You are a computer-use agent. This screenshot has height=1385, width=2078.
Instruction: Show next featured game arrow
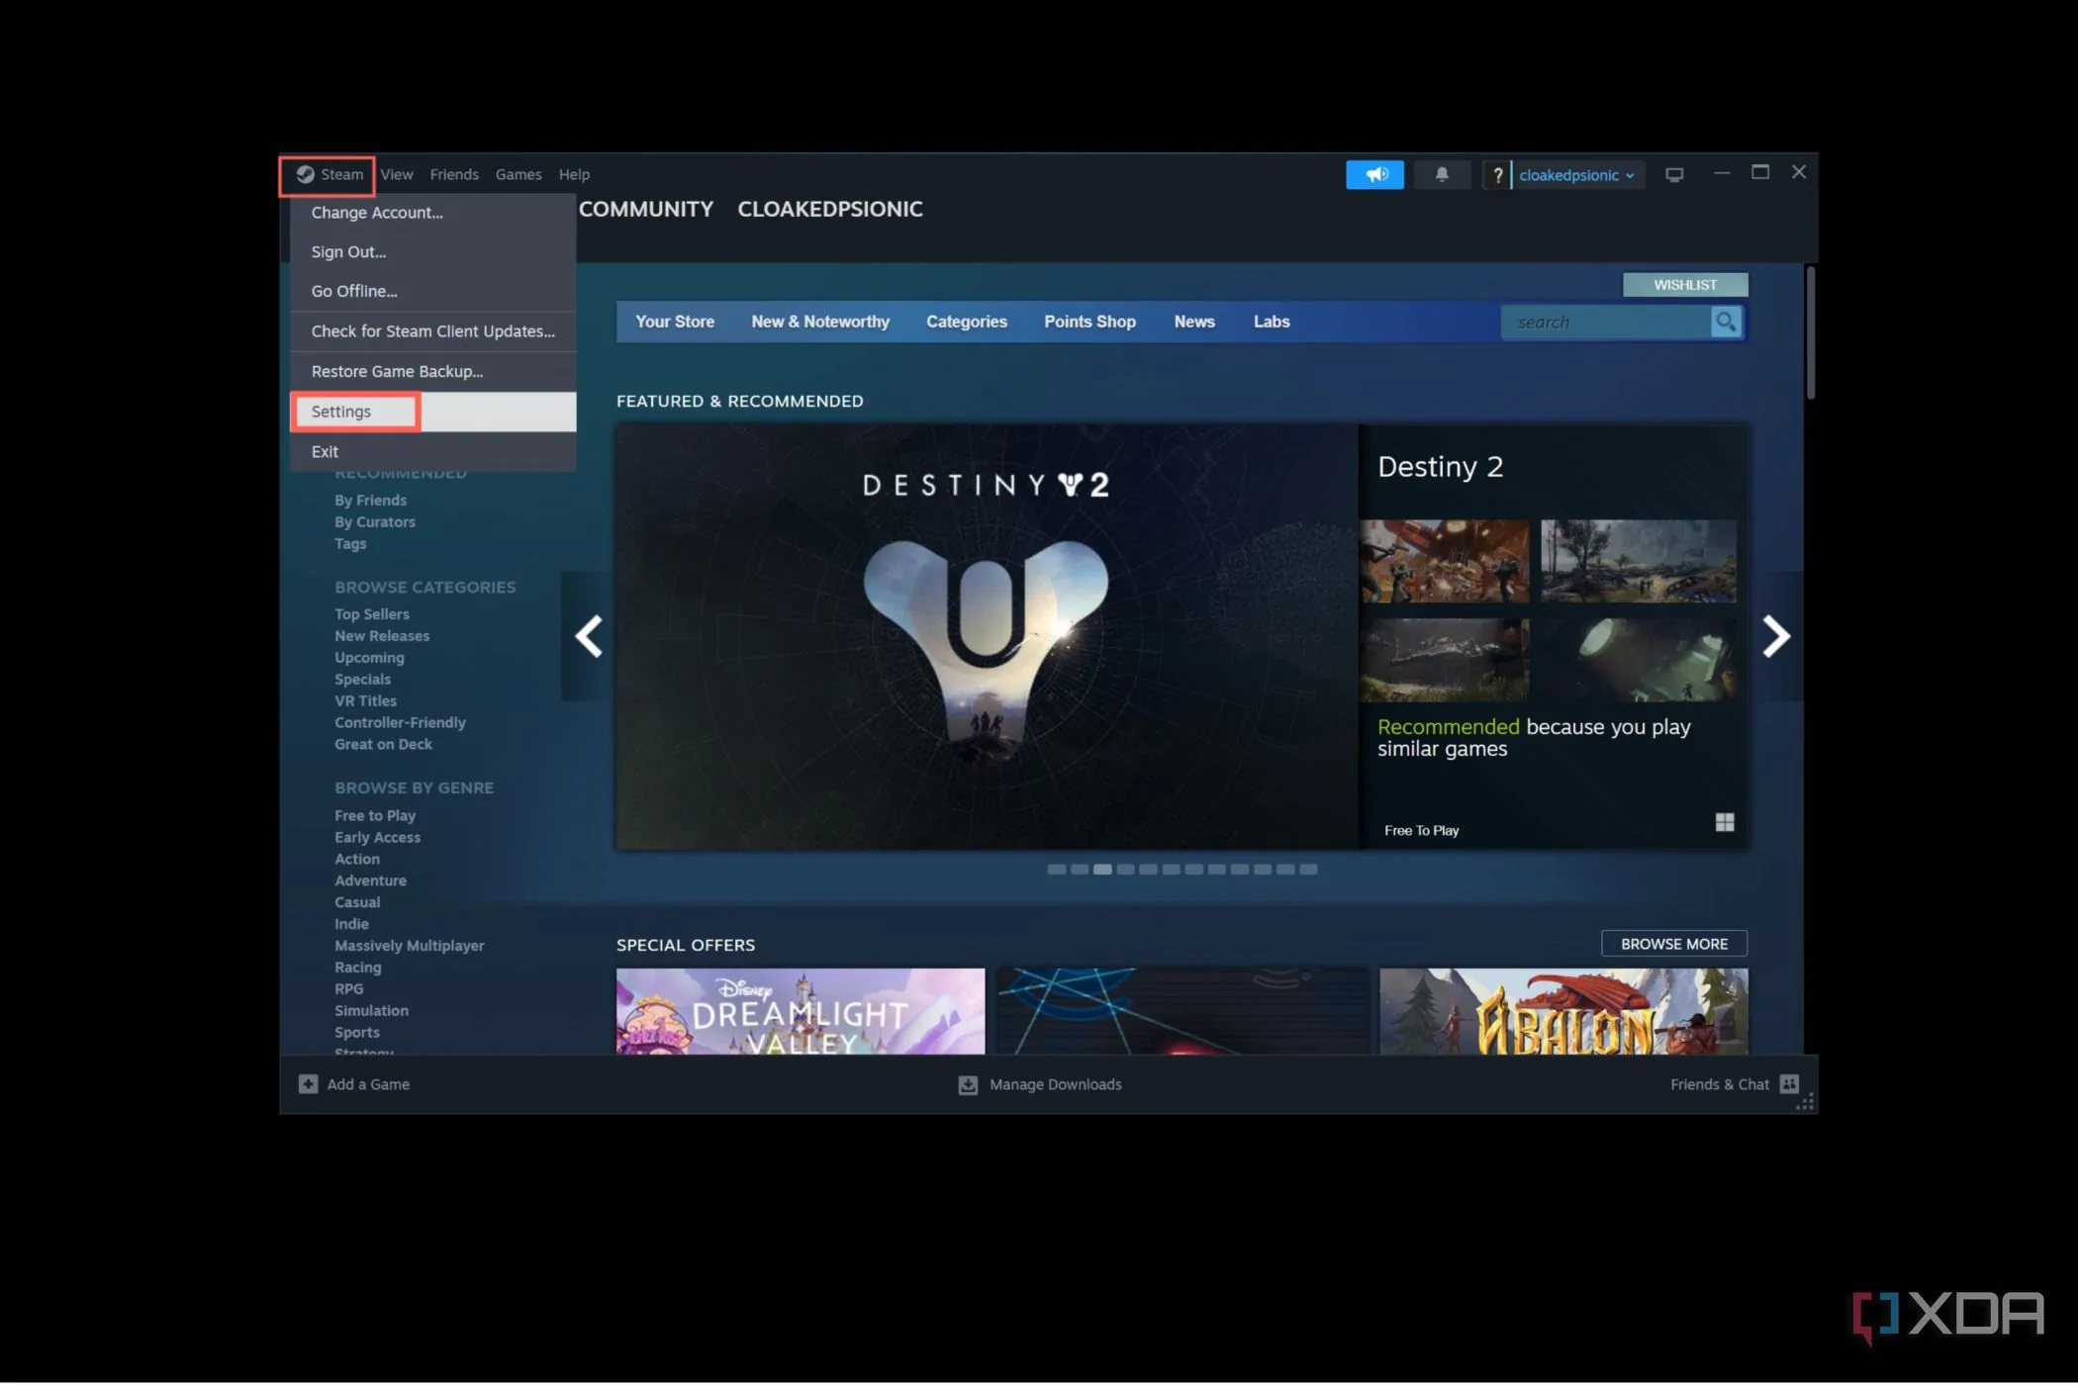coord(1776,637)
